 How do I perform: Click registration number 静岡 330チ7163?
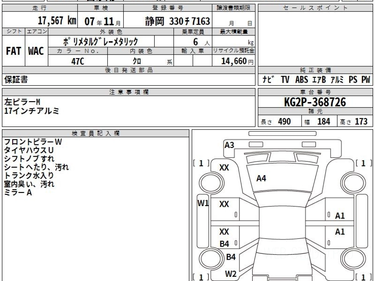[x=177, y=21]
